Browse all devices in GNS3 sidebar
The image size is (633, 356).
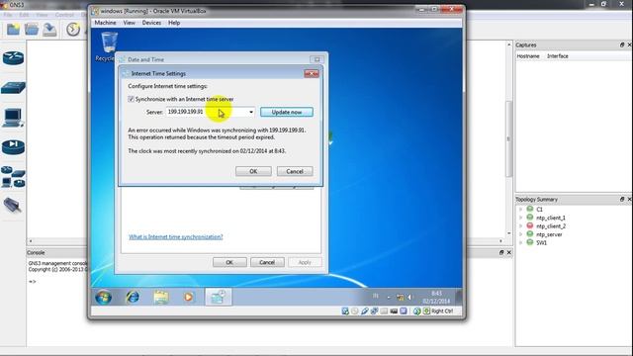pyautogui.click(x=13, y=177)
